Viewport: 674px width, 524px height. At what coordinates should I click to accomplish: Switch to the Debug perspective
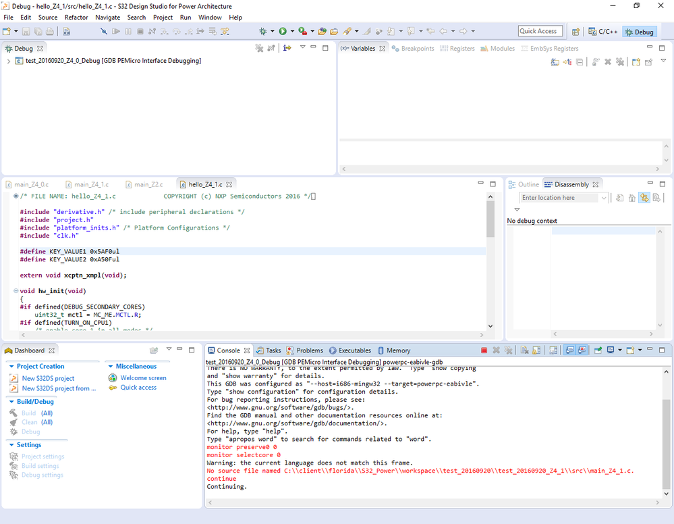[640, 32]
